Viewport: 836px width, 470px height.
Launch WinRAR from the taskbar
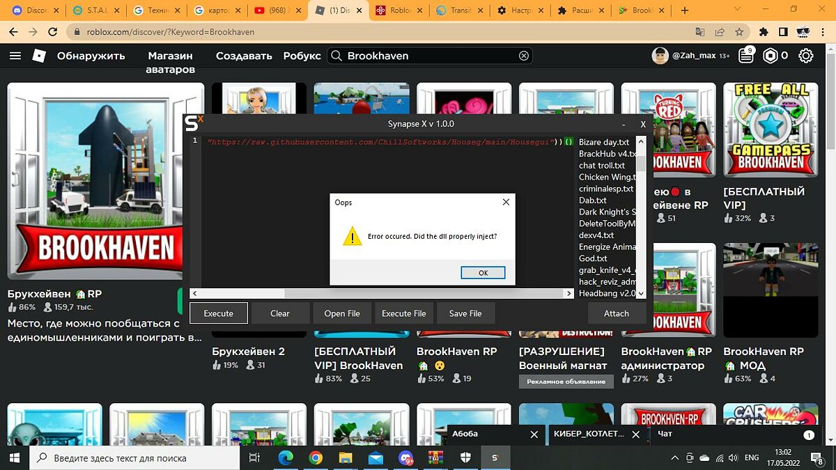(x=436, y=457)
